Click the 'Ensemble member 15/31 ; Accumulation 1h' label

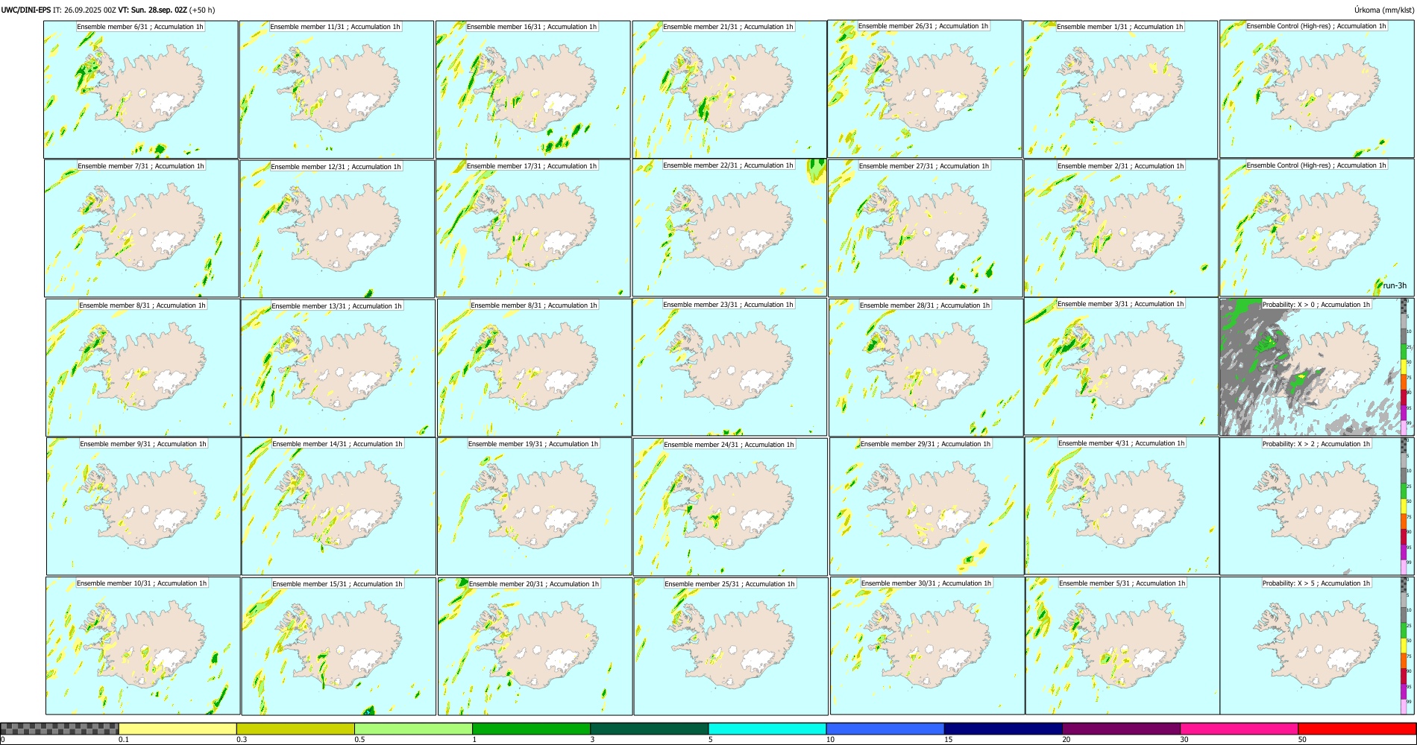pos(337,584)
